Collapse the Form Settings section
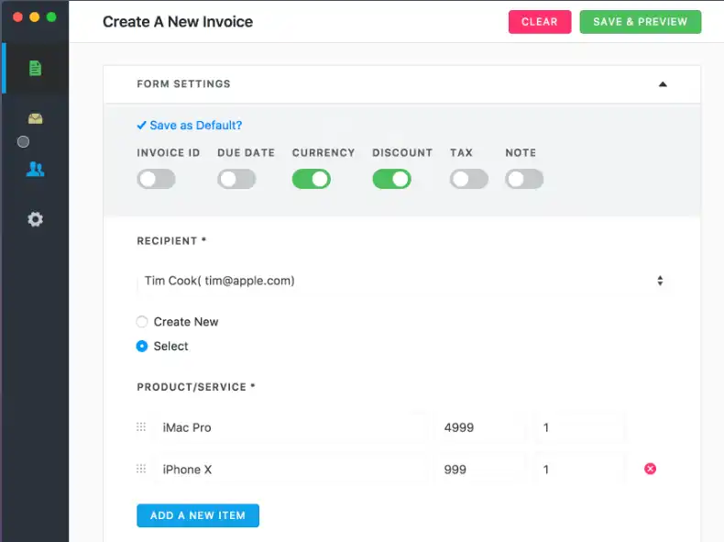The image size is (724, 542). [x=663, y=84]
